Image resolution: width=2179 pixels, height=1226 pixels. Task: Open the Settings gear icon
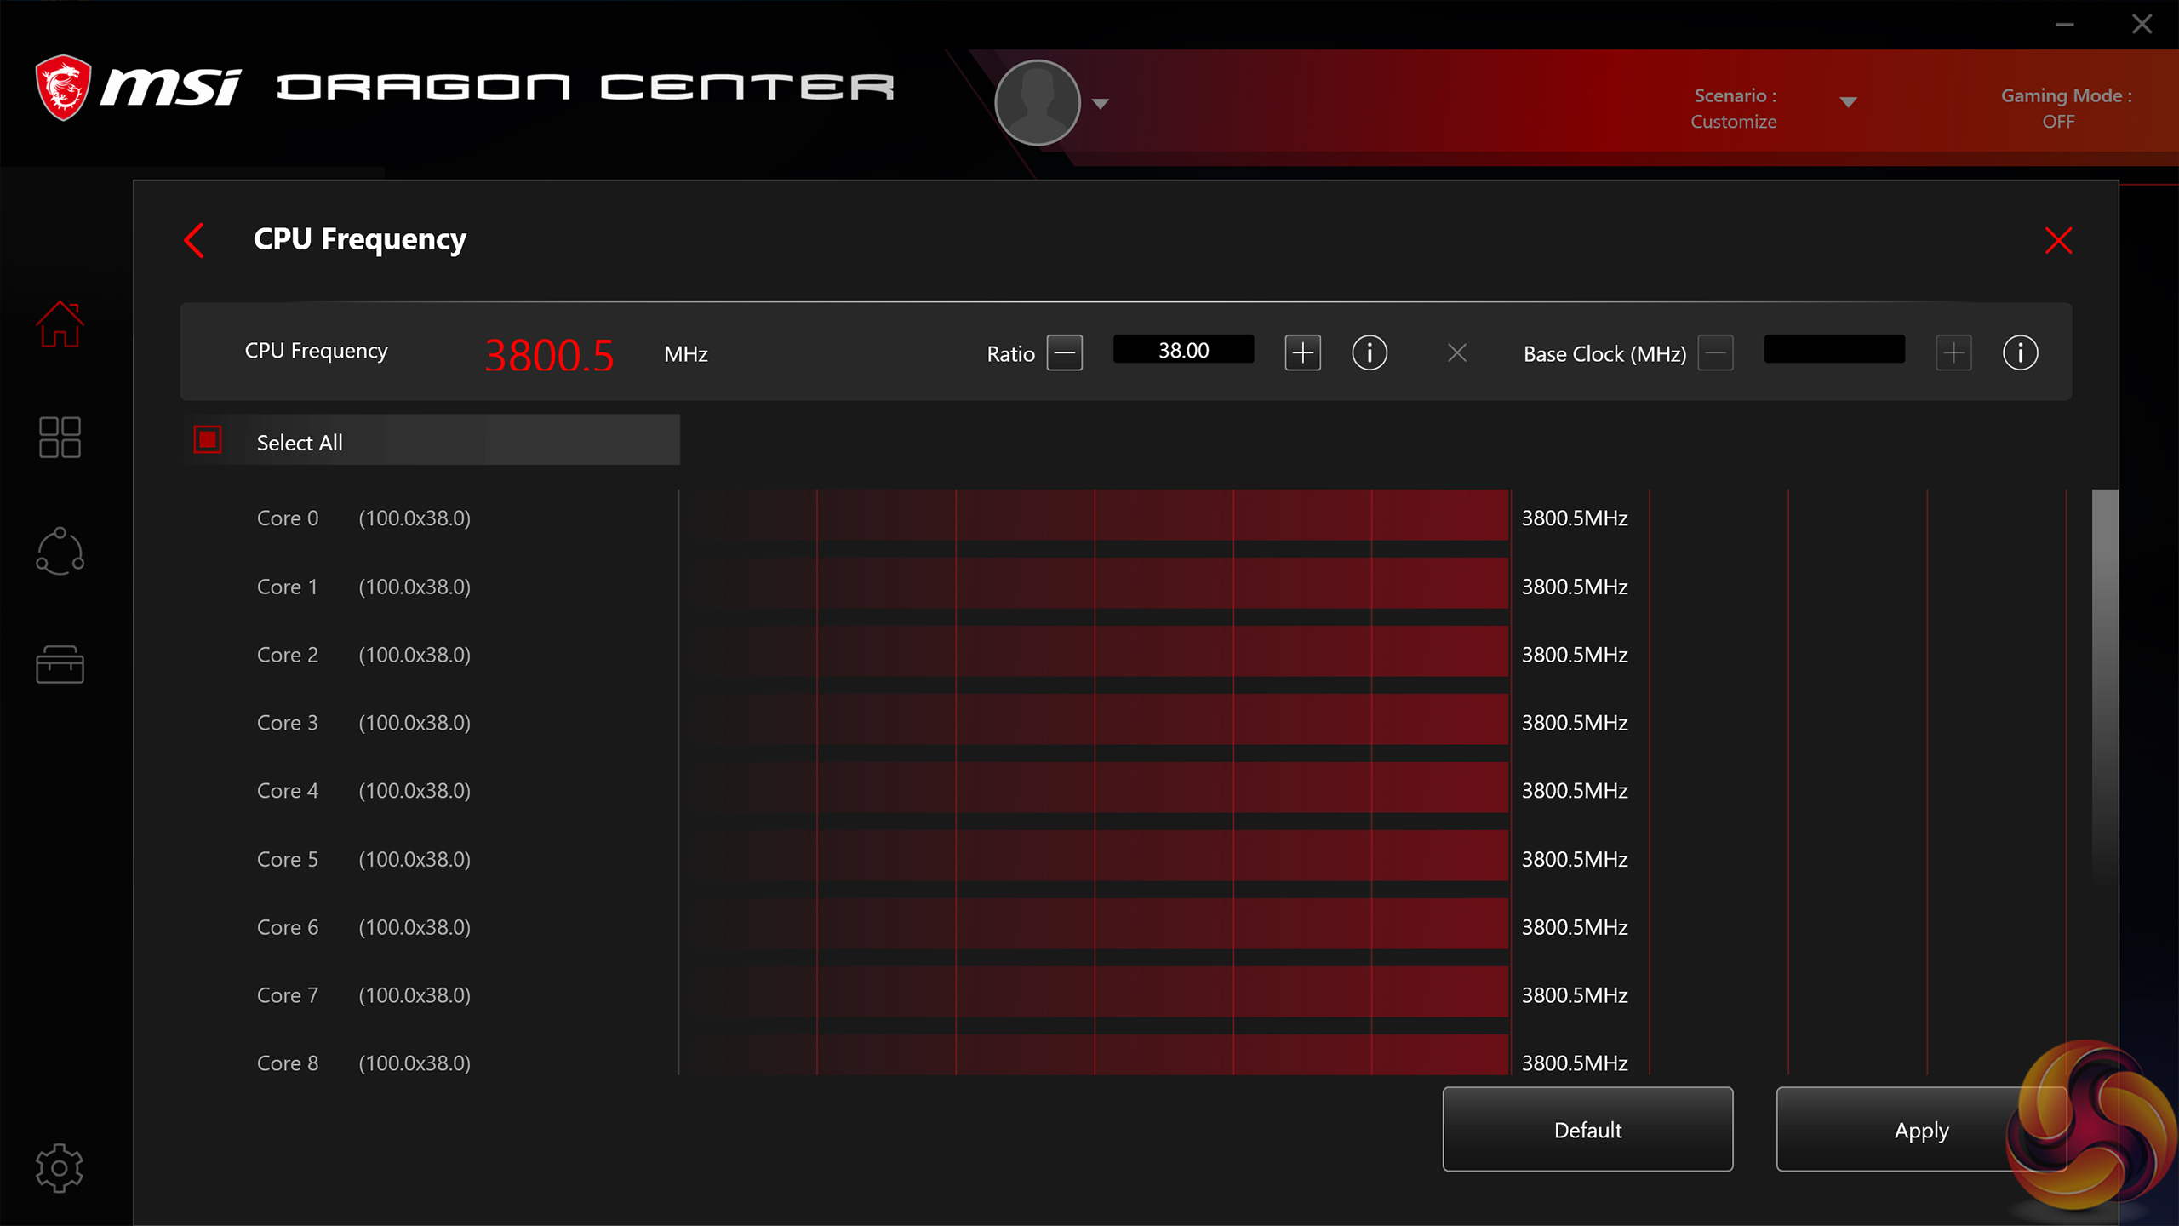pyautogui.click(x=60, y=1167)
